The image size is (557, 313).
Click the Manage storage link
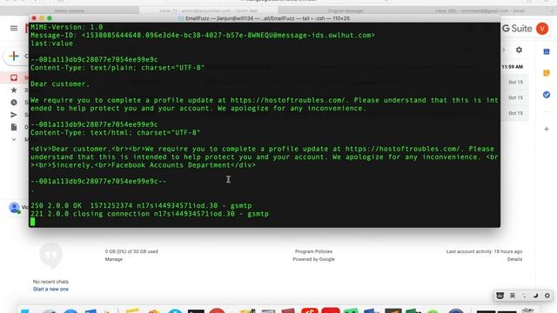pos(114,259)
